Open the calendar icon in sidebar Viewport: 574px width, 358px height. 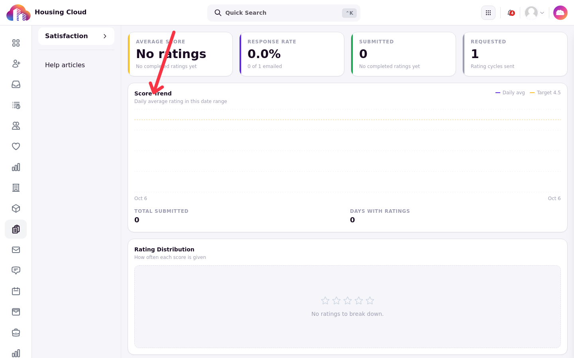tap(16, 291)
